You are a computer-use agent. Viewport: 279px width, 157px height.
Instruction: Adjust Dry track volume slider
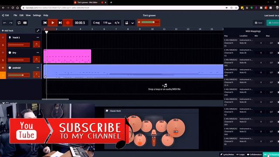click(x=19, y=60)
